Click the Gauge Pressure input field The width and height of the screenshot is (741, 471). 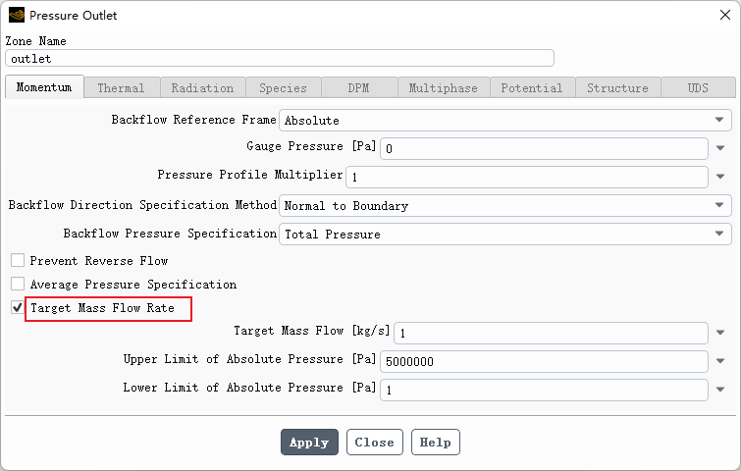click(x=544, y=149)
